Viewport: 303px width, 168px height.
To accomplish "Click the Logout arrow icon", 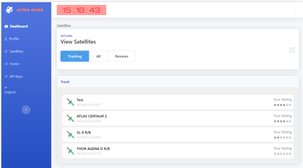I will coord(6,87).
